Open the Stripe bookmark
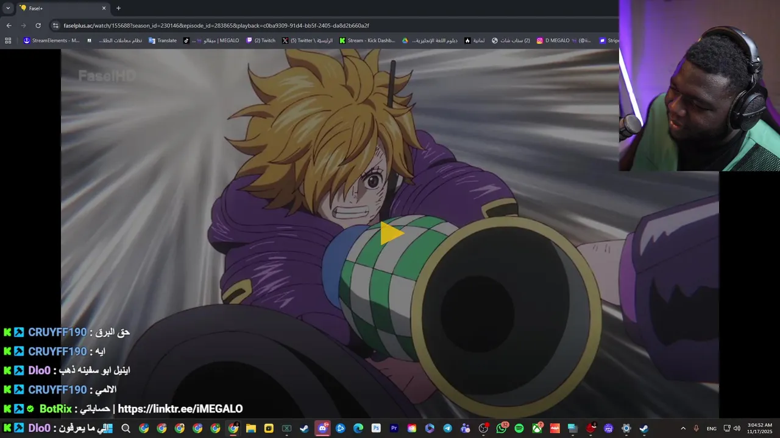The image size is (780, 438). [609, 41]
